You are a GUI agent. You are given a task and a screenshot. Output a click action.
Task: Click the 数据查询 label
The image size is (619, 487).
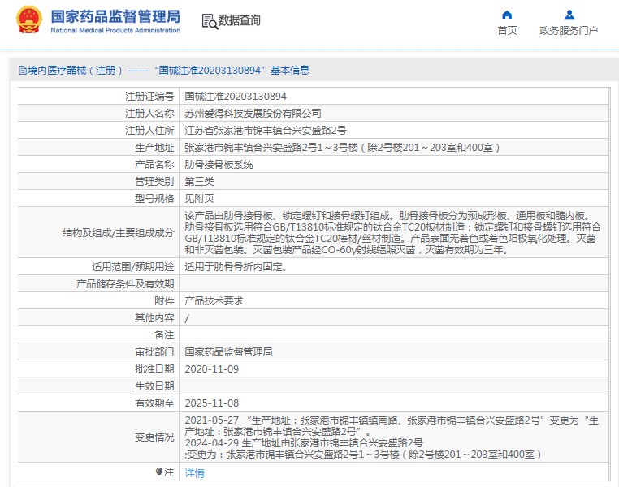239,20
